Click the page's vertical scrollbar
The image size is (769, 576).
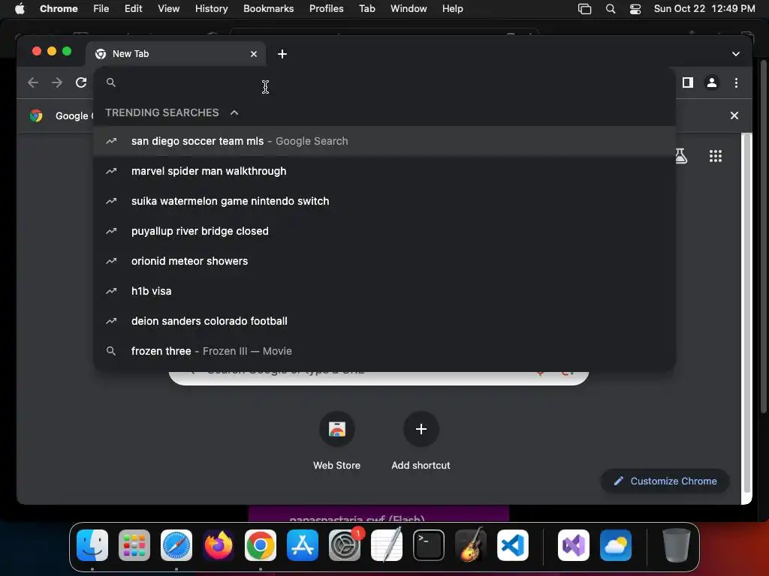747,313
